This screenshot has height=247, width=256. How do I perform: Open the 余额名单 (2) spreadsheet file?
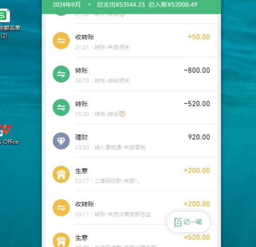[x=7, y=23]
